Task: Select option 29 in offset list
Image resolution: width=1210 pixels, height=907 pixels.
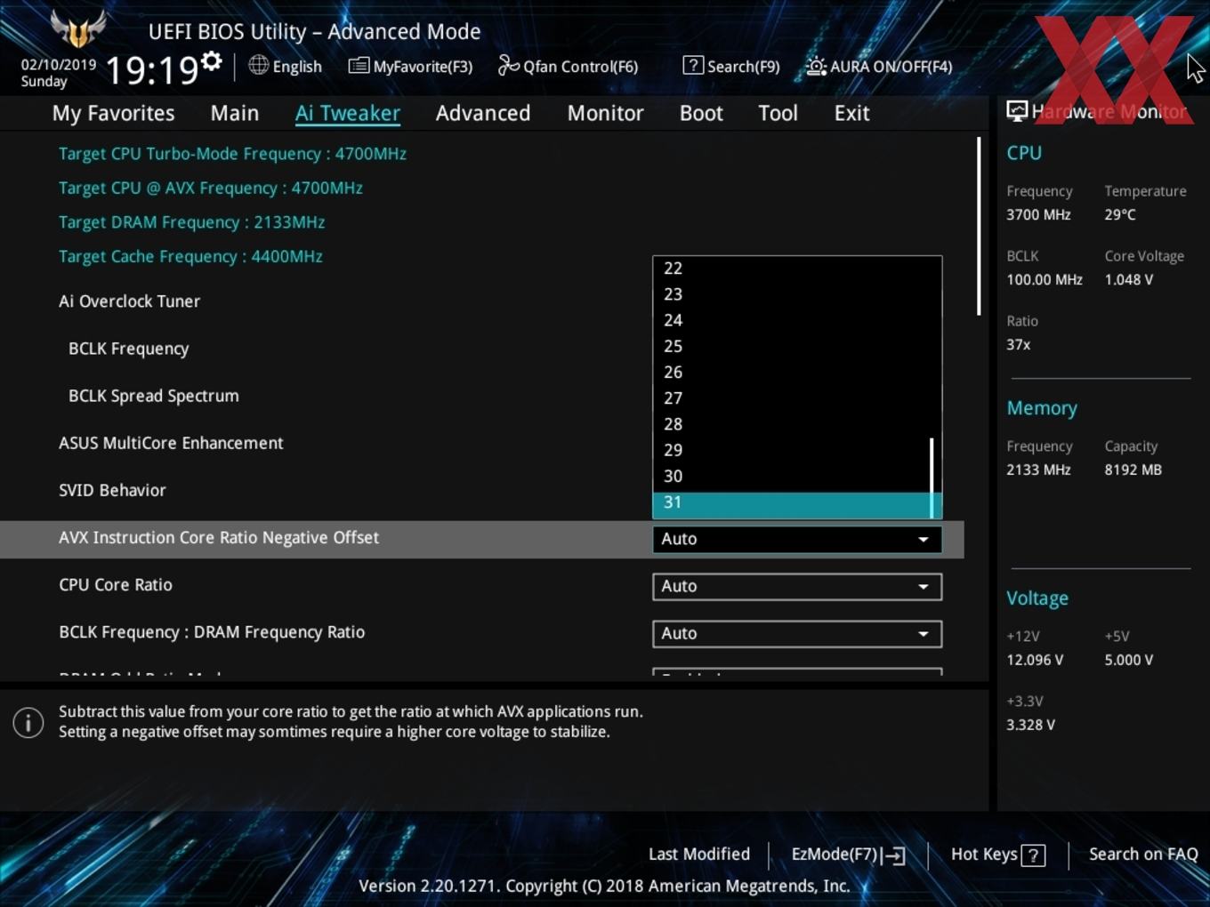Action: point(792,450)
